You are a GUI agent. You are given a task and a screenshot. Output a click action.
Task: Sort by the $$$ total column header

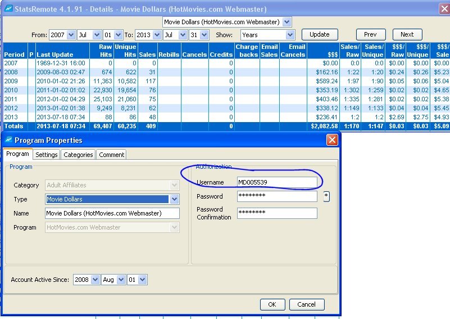coord(323,51)
